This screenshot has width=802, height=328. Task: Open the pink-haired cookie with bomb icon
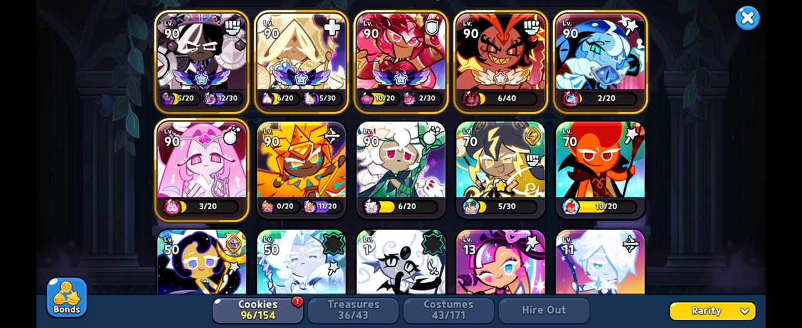tap(202, 170)
